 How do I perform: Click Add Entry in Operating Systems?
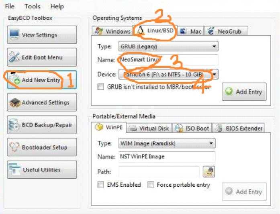pyautogui.click(x=244, y=92)
